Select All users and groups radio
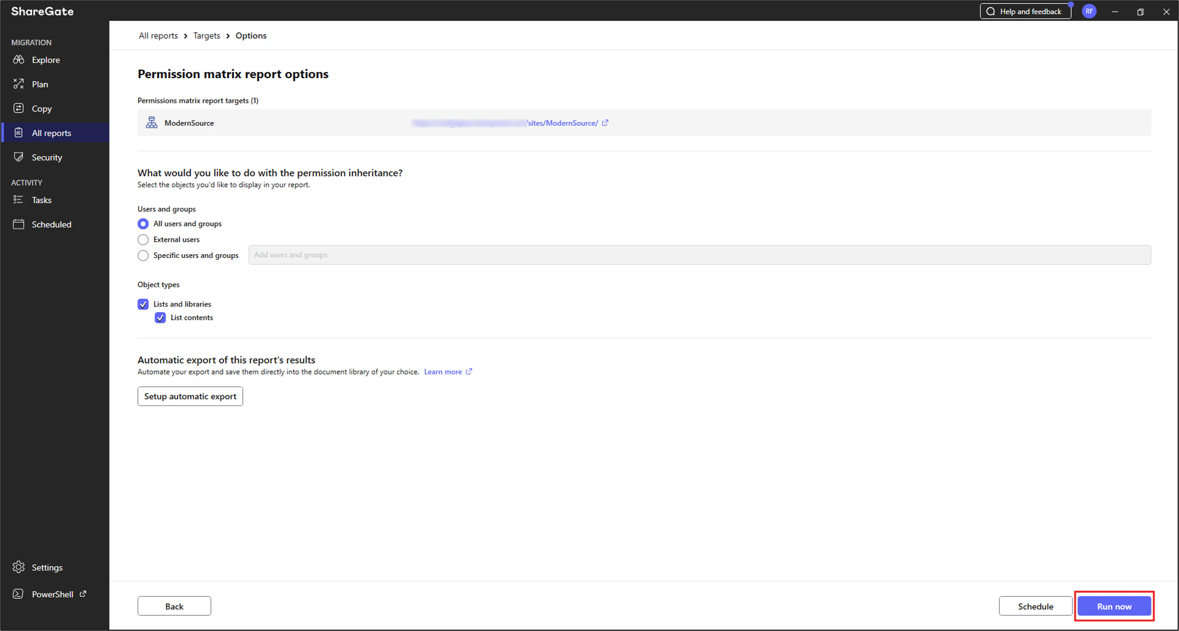 pyautogui.click(x=143, y=224)
